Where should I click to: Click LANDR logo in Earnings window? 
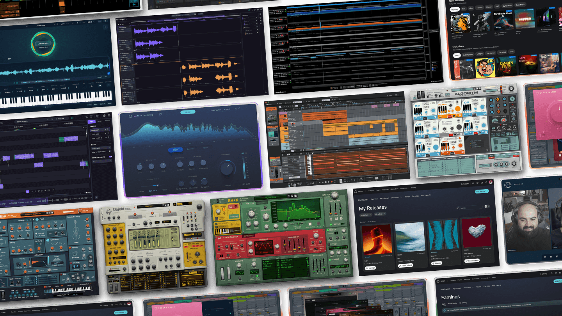pyautogui.click(x=438, y=281)
